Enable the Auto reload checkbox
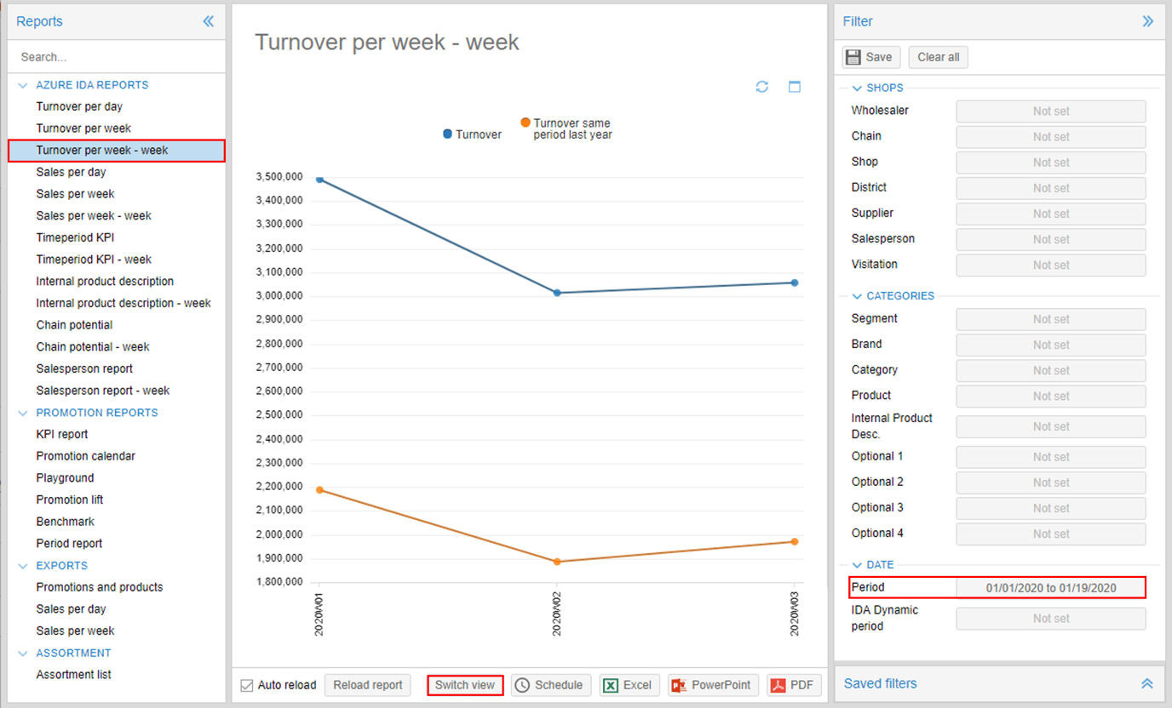1172x708 pixels. [245, 684]
